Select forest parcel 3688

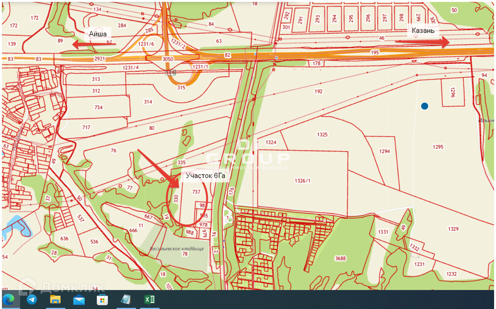tap(340, 259)
